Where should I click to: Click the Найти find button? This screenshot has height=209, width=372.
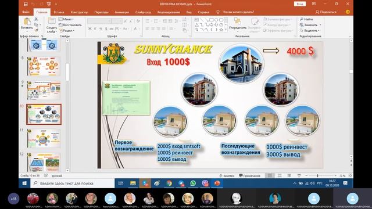(306, 19)
